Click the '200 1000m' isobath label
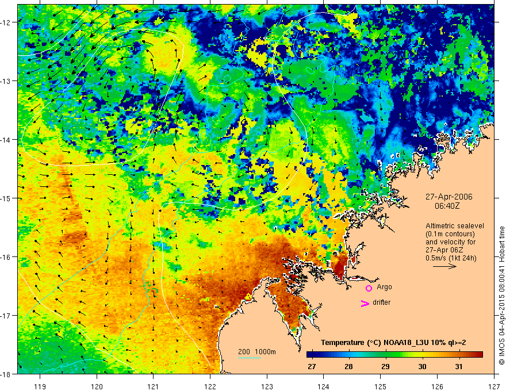Viewport: 506px width, 391px height. [257, 352]
